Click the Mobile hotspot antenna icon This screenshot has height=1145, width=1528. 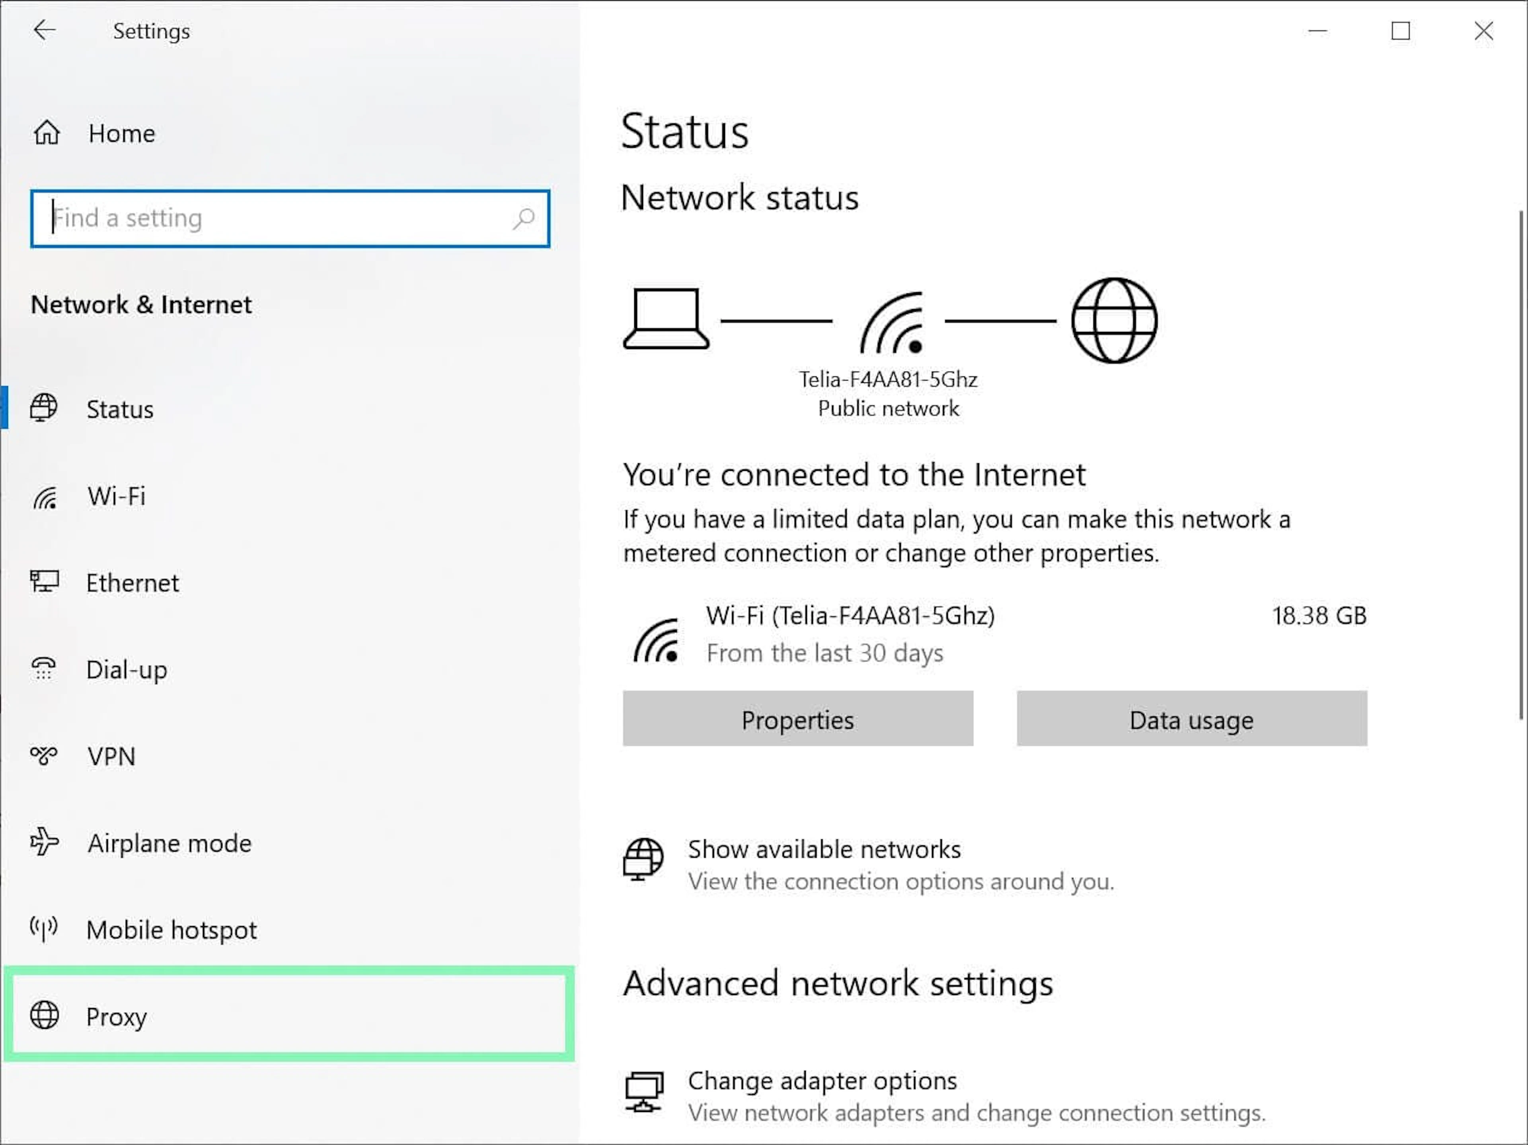pyautogui.click(x=43, y=928)
